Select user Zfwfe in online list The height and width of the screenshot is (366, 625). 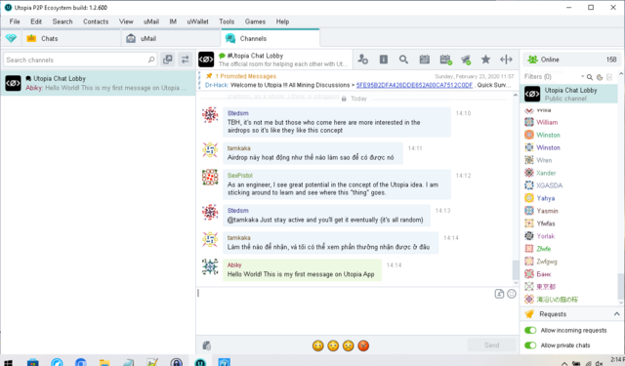pyautogui.click(x=543, y=249)
